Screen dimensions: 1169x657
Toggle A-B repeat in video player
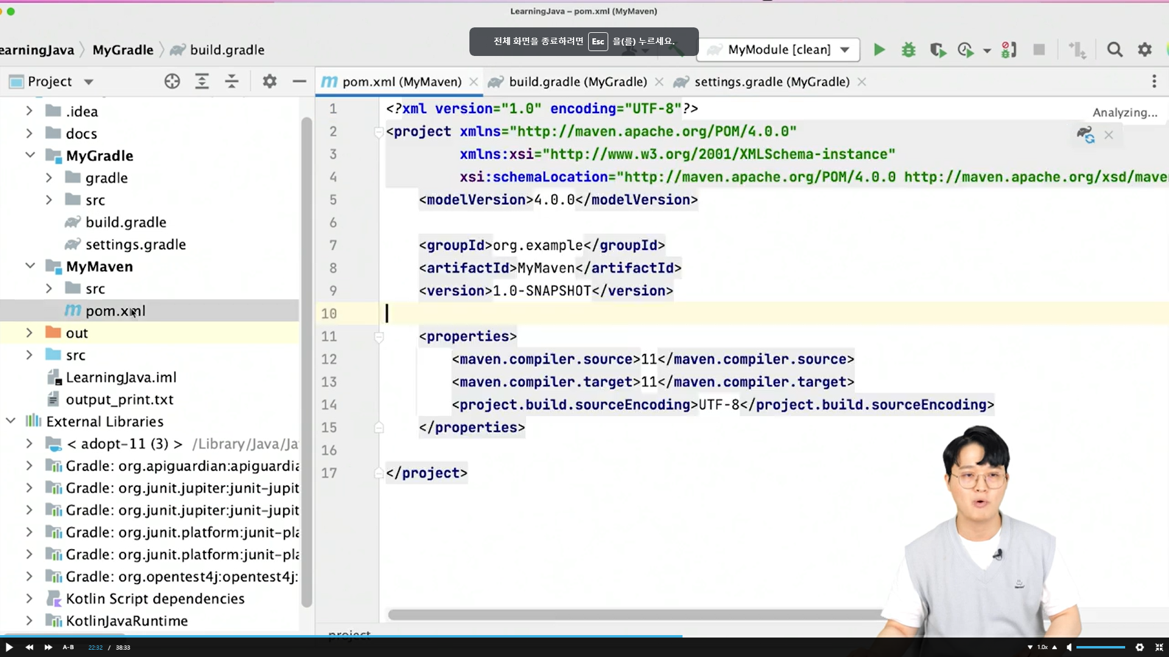pyautogui.click(x=68, y=647)
